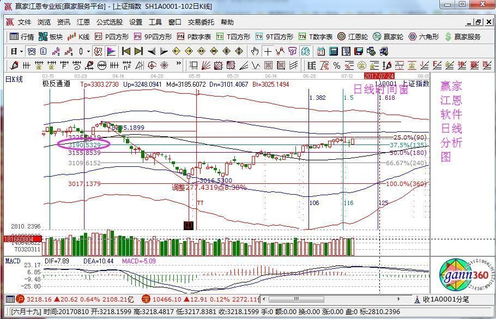This screenshot has height=319, width=496.
Task: Select the hand pan tool
Action: click(x=255, y=51)
